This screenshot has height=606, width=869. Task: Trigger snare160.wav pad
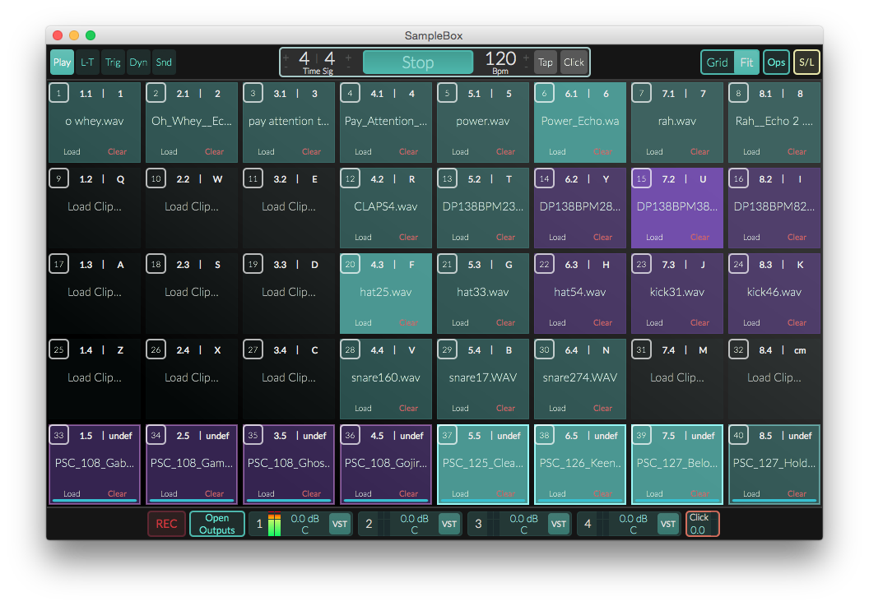pos(386,377)
